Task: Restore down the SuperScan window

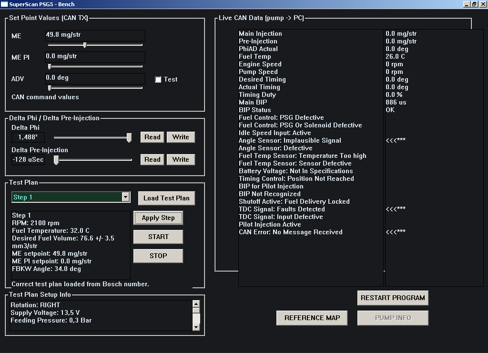Action: pyautogui.click(x=474, y=4)
